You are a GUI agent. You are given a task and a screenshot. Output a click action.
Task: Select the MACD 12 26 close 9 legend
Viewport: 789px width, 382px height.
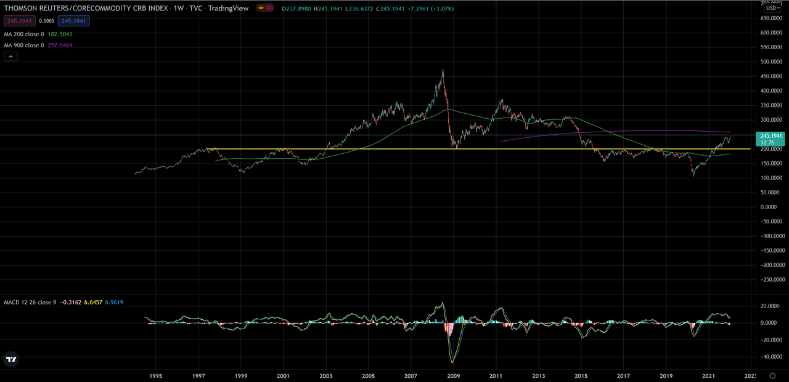[30, 303]
